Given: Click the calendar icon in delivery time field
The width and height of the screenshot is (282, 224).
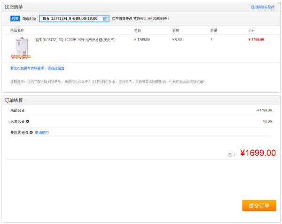Looking at the screenshot, I should [x=105, y=18].
